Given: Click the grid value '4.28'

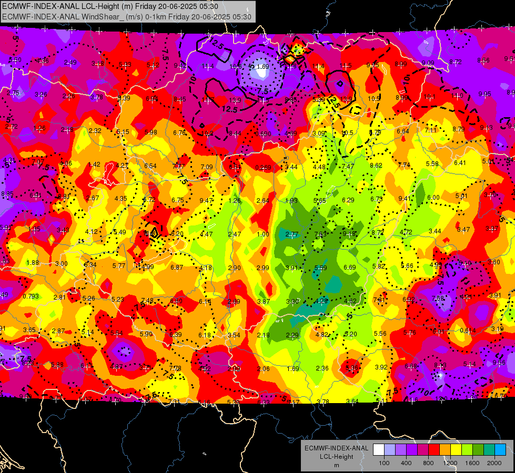Looking at the screenshot, I should pyautogui.click(x=321, y=301).
